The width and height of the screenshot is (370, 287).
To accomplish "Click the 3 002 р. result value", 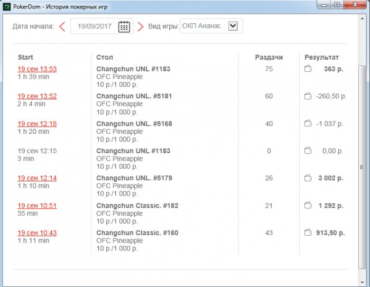I will click(330, 178).
